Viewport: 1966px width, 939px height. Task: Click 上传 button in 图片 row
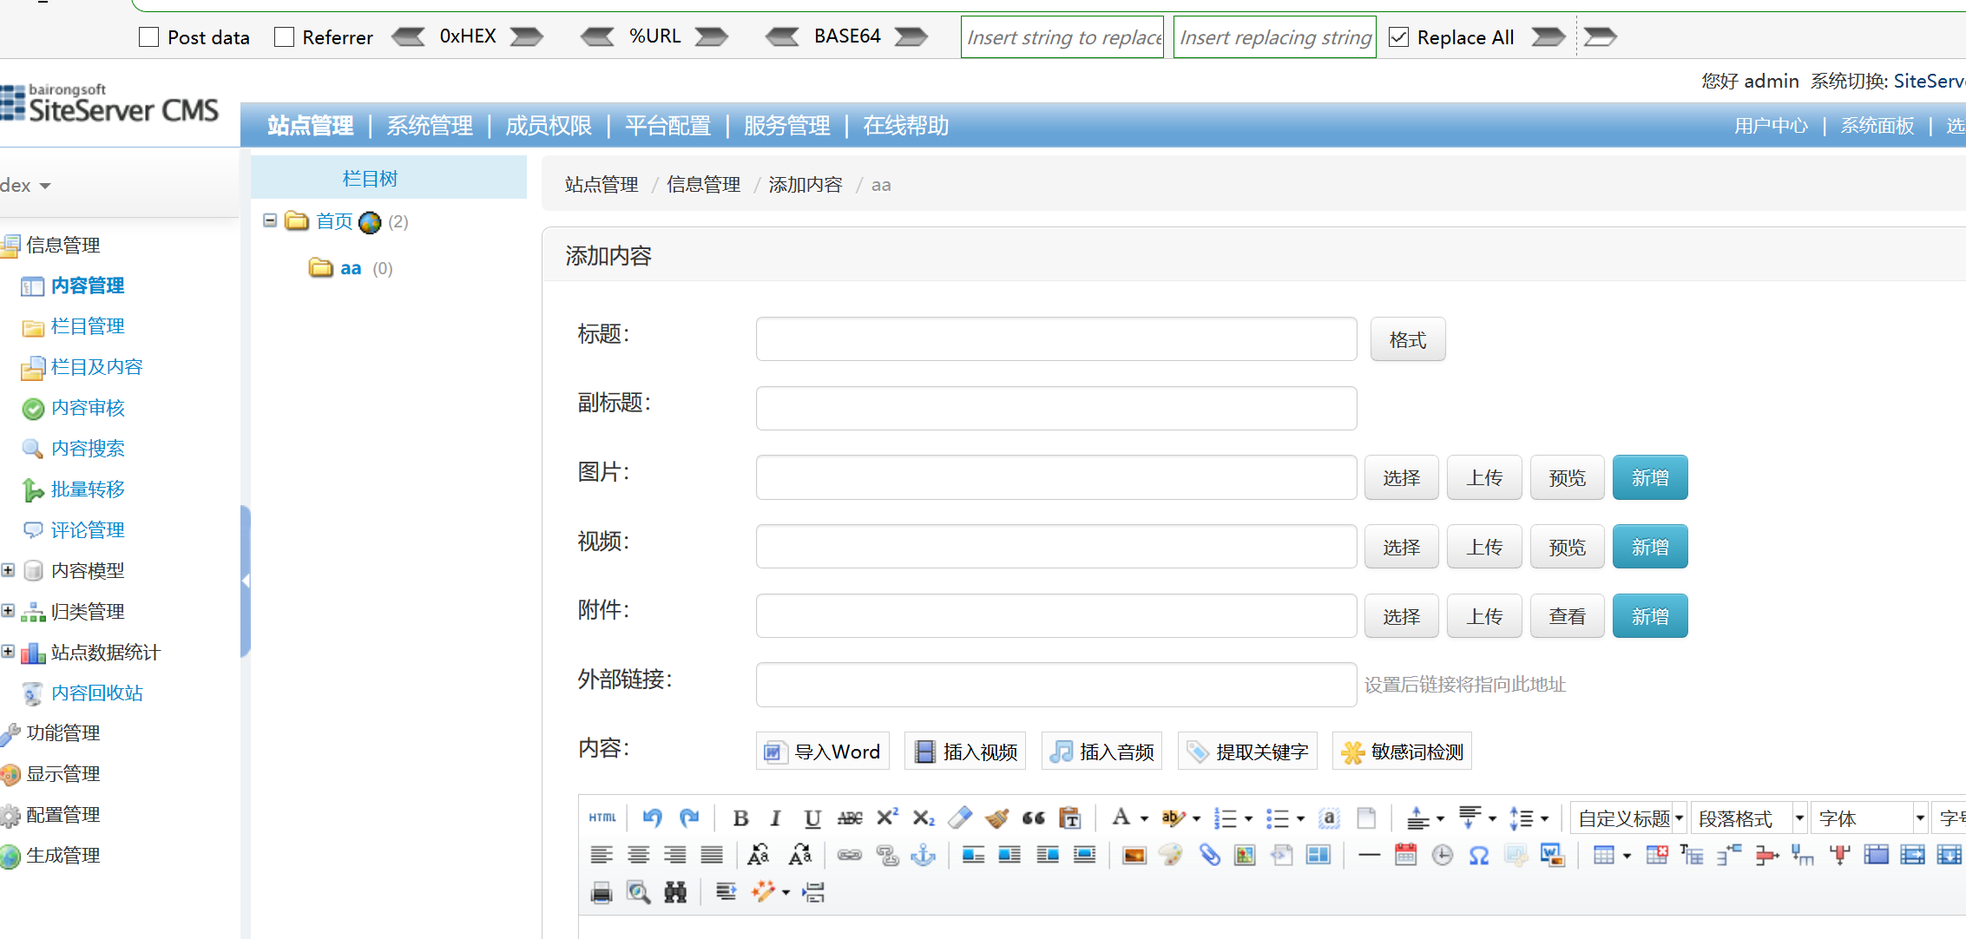click(x=1484, y=477)
